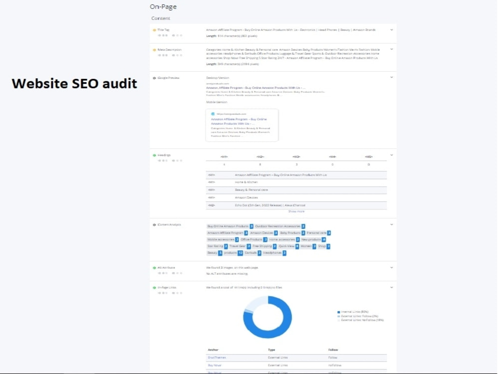
Task: Click the 'Mobile Version' label
Action: 218,102
